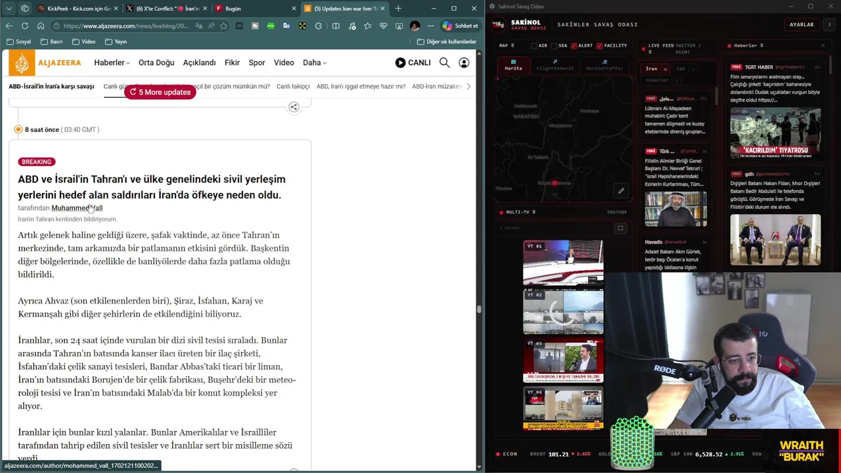Close the Haberler panel with X

coord(823,45)
